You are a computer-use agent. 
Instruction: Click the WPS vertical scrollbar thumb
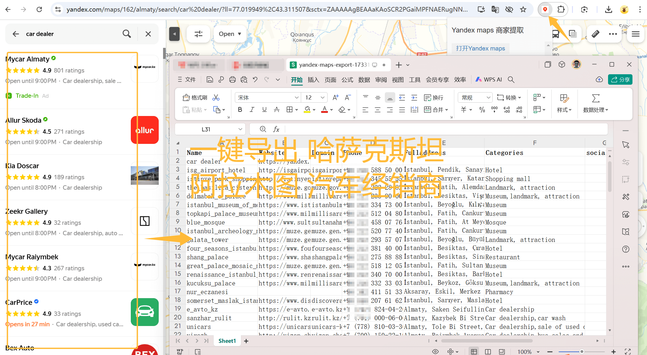click(x=610, y=176)
